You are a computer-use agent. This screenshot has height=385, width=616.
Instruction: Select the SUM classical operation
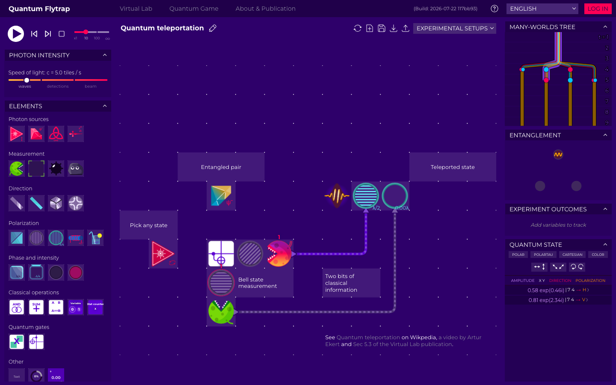[36, 307]
